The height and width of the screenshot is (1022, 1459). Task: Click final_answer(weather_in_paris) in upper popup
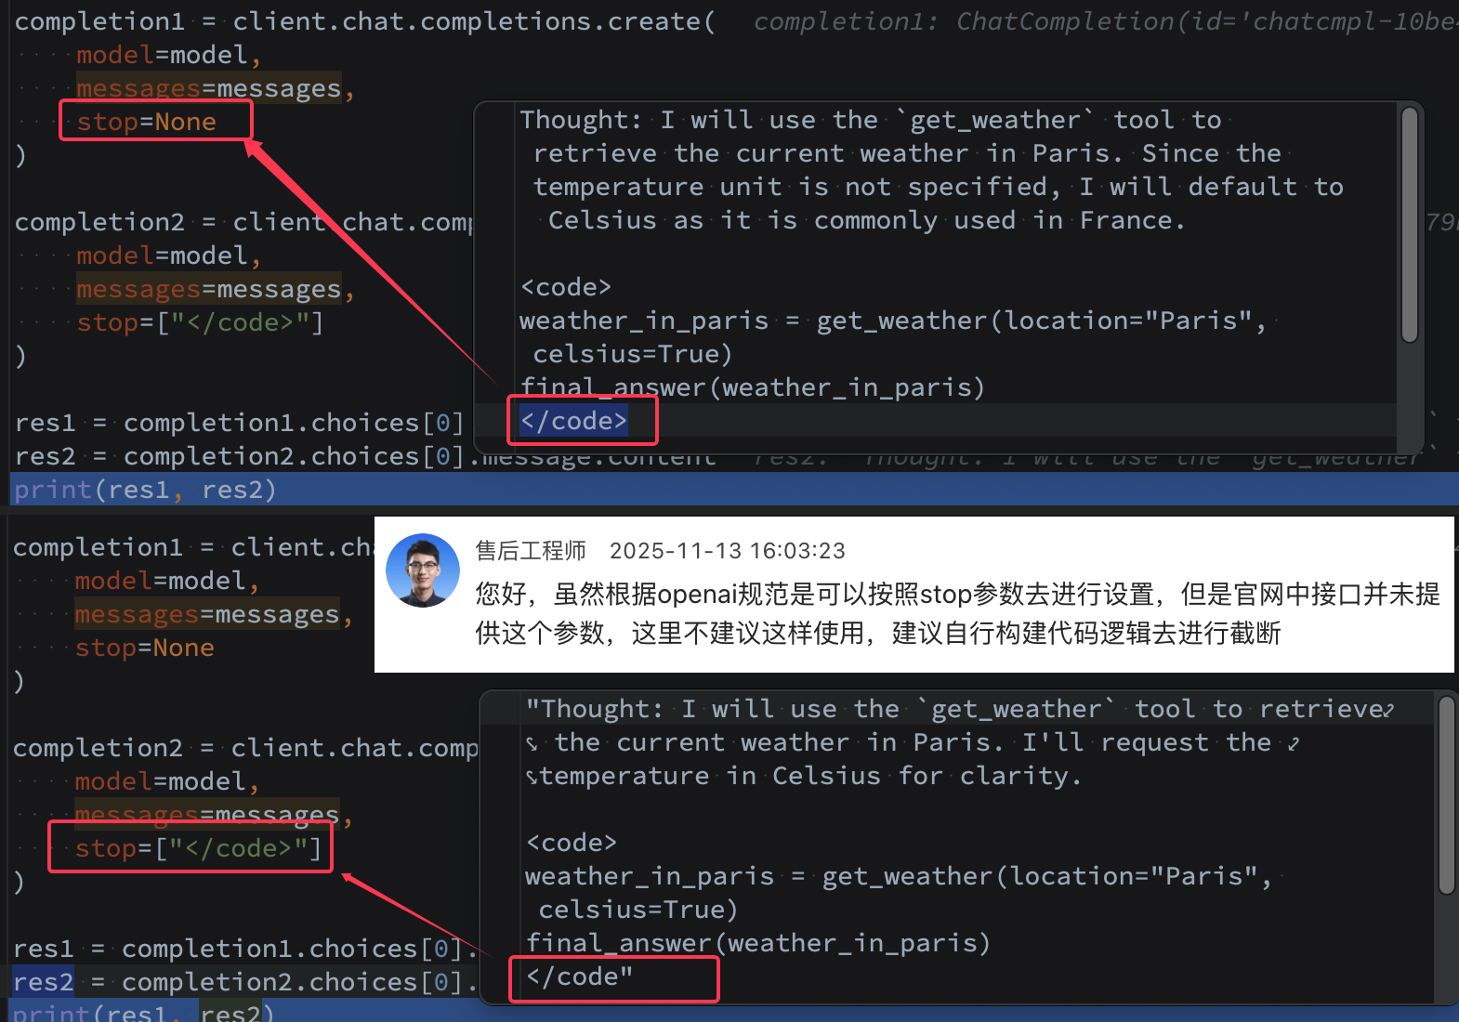tap(752, 387)
